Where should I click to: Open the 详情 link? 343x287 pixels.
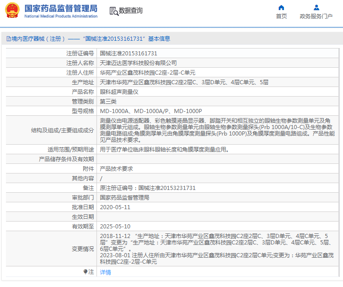pyautogui.click(x=106, y=272)
